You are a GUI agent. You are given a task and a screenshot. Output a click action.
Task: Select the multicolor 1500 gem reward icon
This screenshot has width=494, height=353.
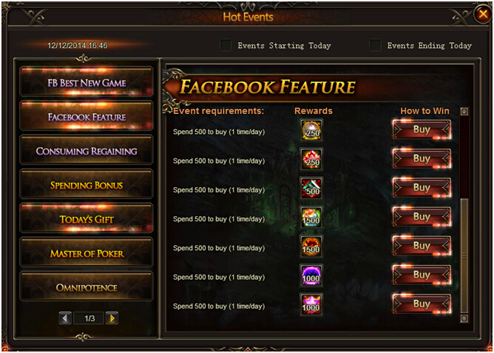coord(311,217)
